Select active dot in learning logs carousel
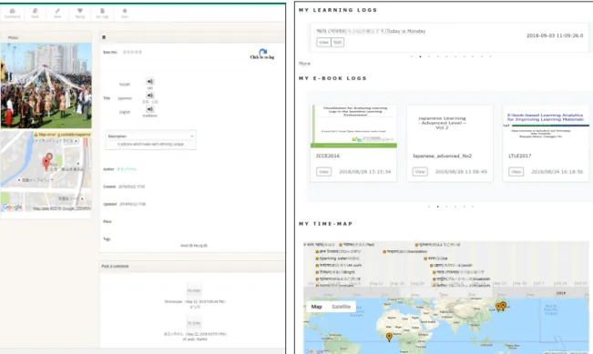 (420, 56)
